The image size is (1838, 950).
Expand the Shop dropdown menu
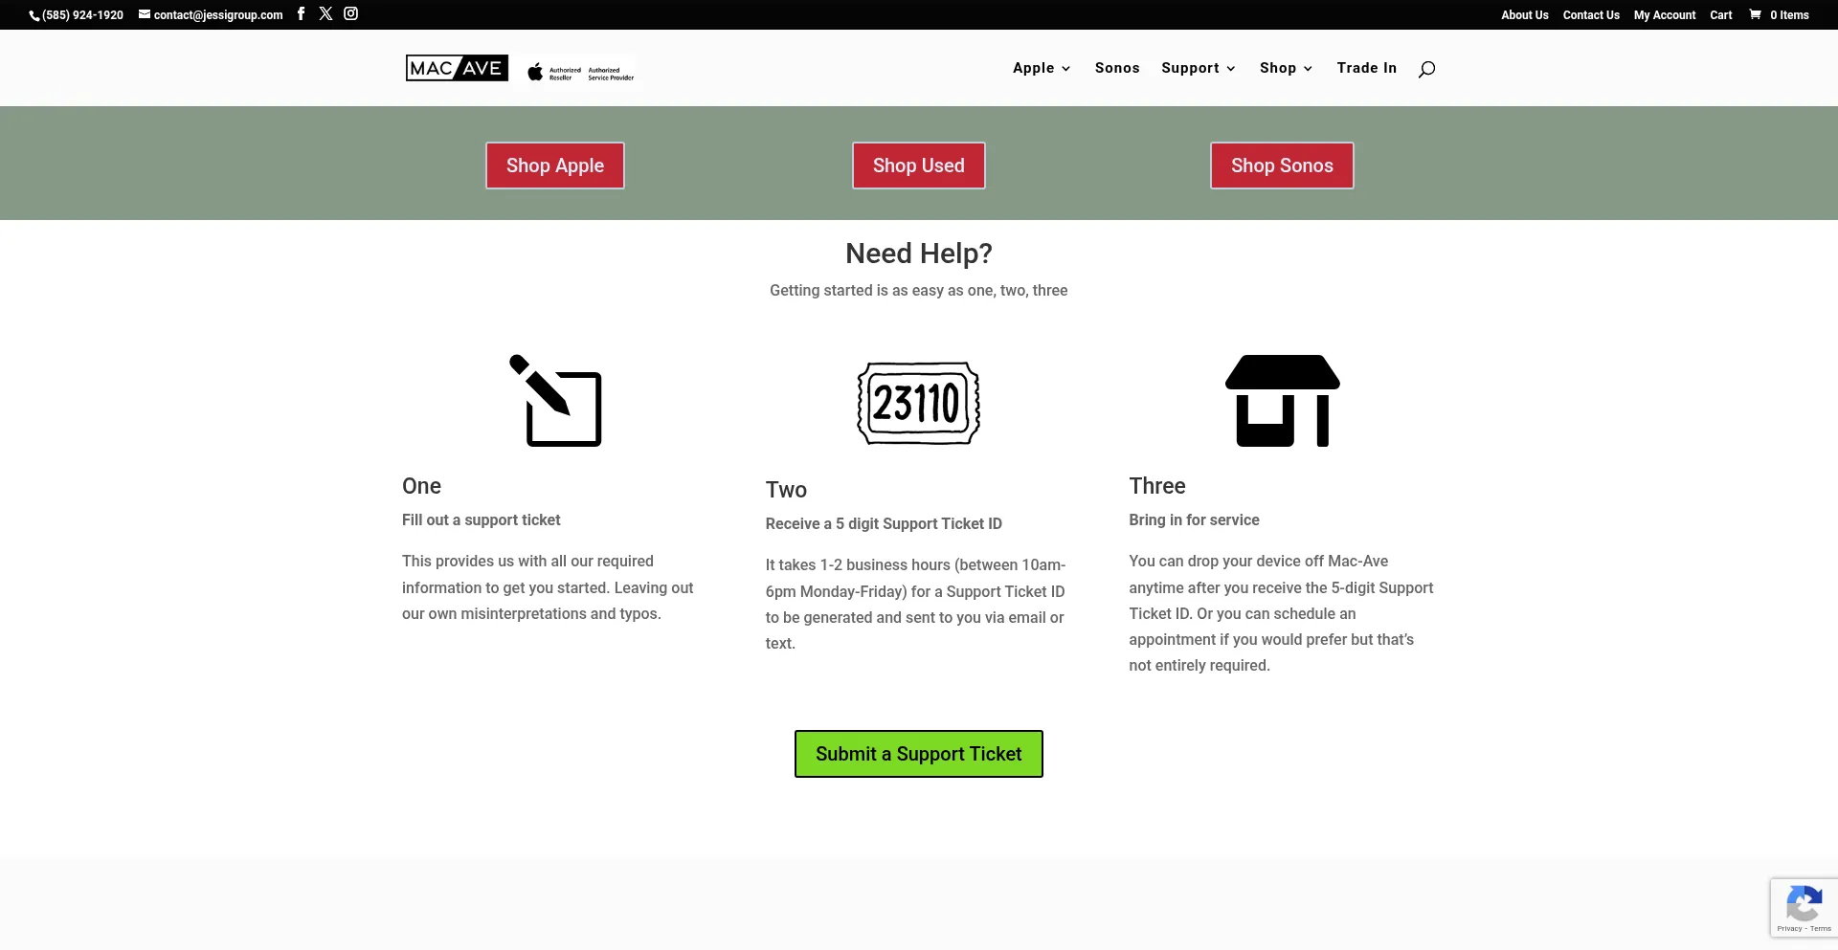coord(1286,68)
